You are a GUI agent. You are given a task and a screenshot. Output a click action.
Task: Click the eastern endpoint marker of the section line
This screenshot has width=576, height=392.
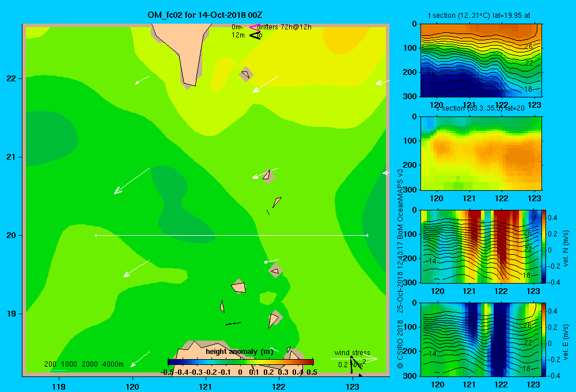tap(367, 235)
